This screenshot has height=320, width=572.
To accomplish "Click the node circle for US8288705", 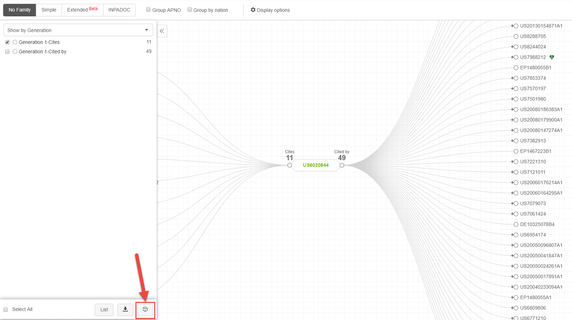I will [516, 36].
